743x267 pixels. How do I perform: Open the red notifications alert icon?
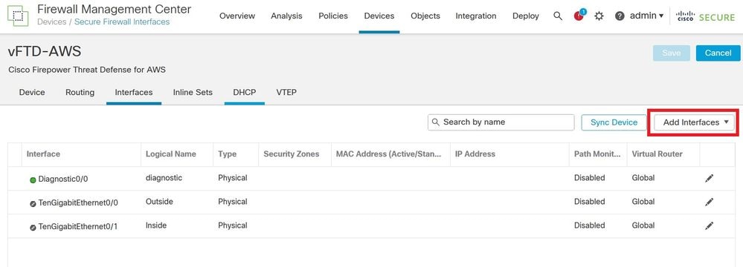click(x=579, y=16)
